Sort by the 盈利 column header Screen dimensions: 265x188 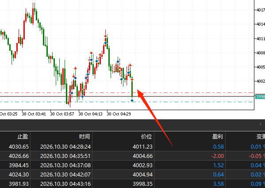pos(217,137)
